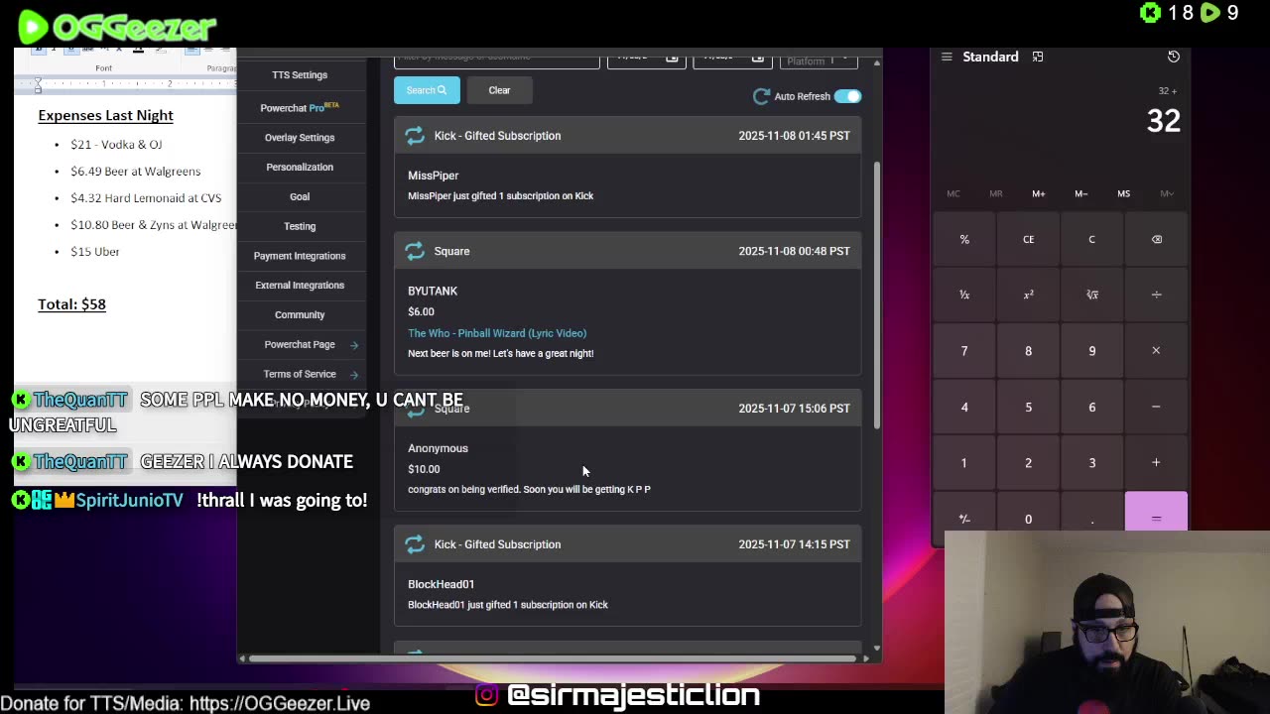Open The Who - Pinball Wizard video link

point(497,333)
